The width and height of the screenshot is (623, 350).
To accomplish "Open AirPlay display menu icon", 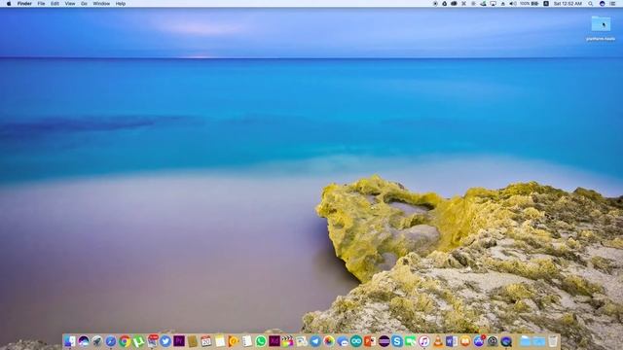I will (494, 4).
